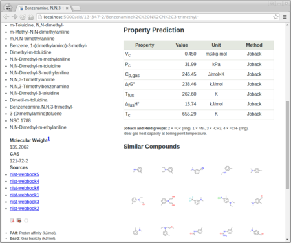
Task: Open second similar compound in top row
Action: tap(167, 170)
